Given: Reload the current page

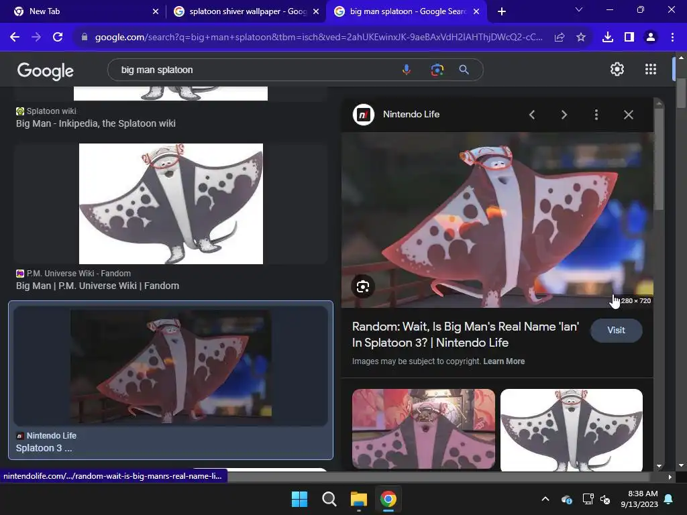Looking at the screenshot, I should (58, 38).
